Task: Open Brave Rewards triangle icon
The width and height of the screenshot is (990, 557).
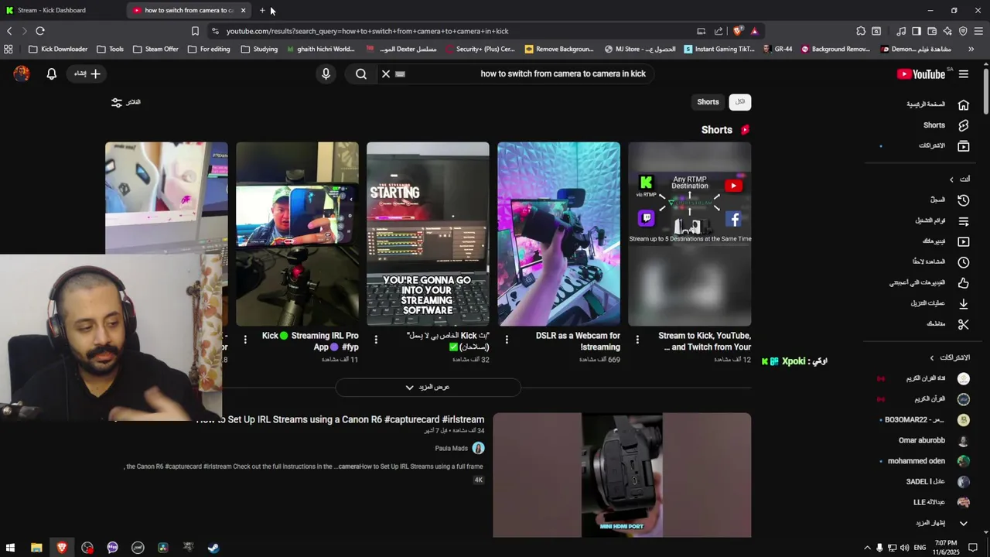Action: coord(754,31)
